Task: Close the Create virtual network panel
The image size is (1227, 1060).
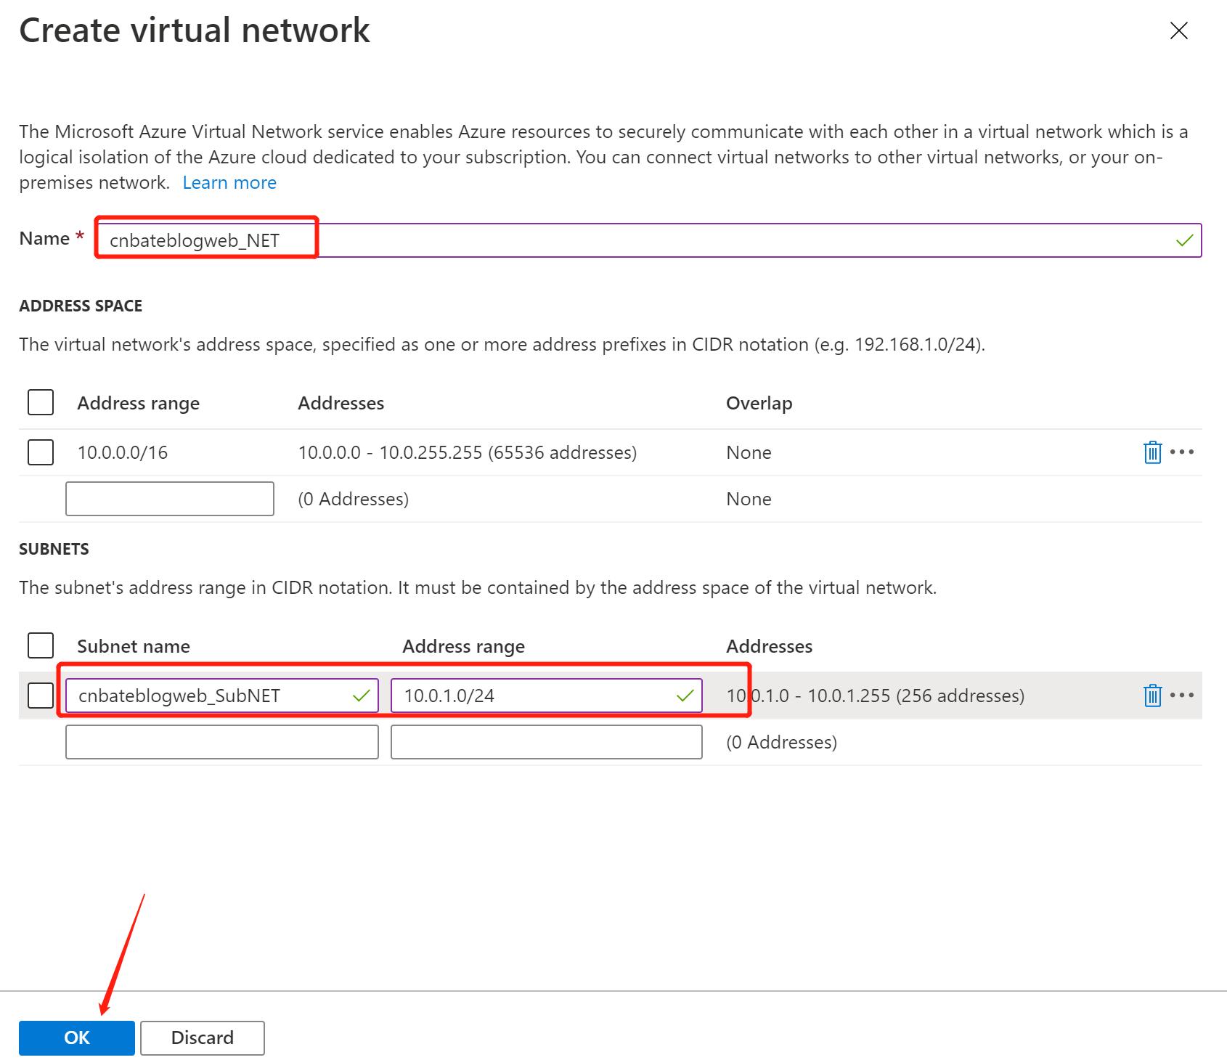Action: point(1179,30)
